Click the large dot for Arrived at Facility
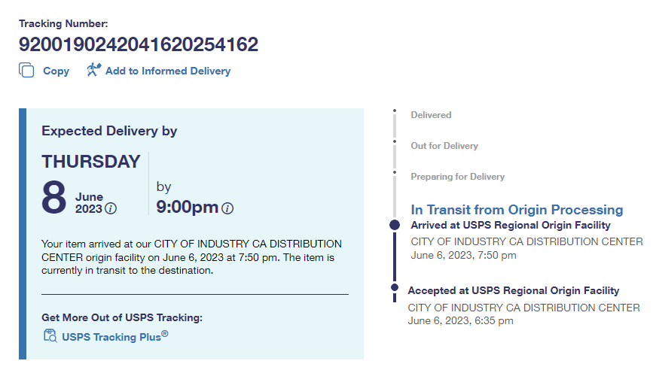The image size is (653, 370). click(395, 225)
